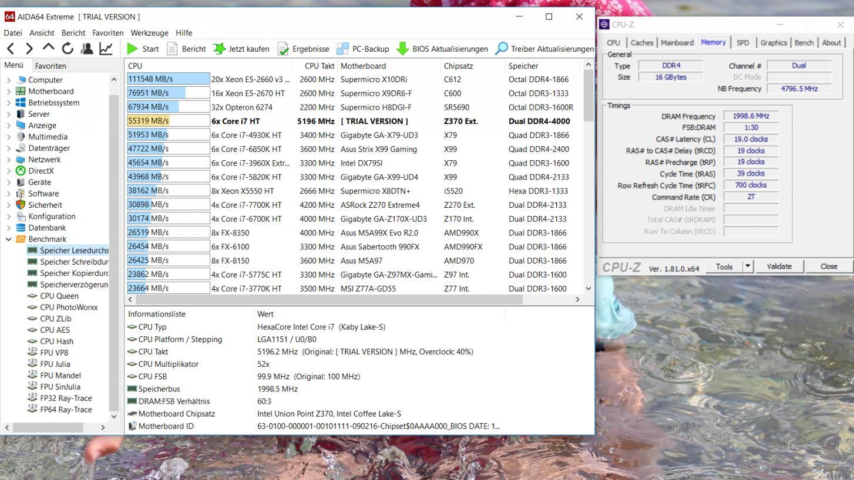The height and width of the screenshot is (480, 854).
Task: Click the Back navigation arrow in AIDA64
Action: (11, 49)
